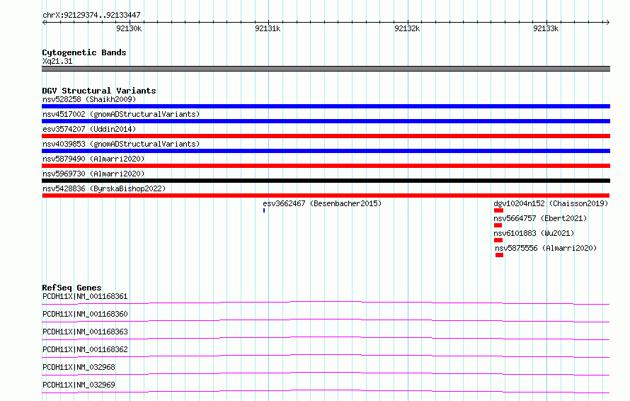Open PCDH11X|NM_001168363 transcript label
Viewport: 630px width, 401px height.
pyautogui.click(x=85, y=332)
